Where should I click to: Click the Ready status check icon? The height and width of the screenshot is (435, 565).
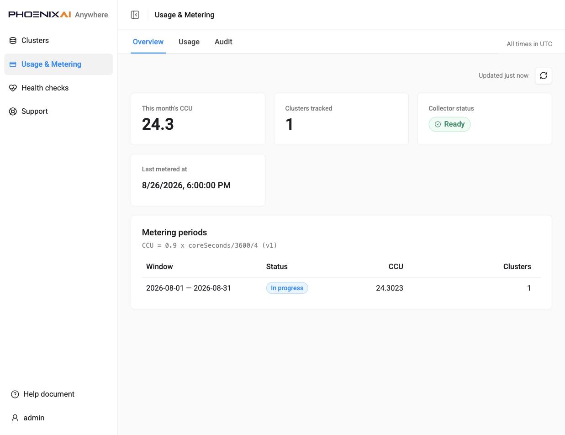click(x=438, y=124)
